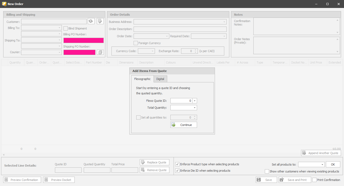Screen dimensions: 344x186
Task: Select the Flexographic tab
Action: coord(142,79)
